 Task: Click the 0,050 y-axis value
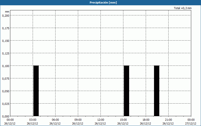tap(6, 91)
